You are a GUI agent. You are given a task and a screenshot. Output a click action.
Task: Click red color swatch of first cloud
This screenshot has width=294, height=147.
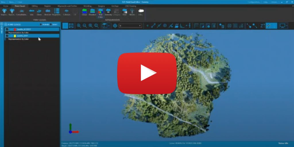click(x=15, y=29)
